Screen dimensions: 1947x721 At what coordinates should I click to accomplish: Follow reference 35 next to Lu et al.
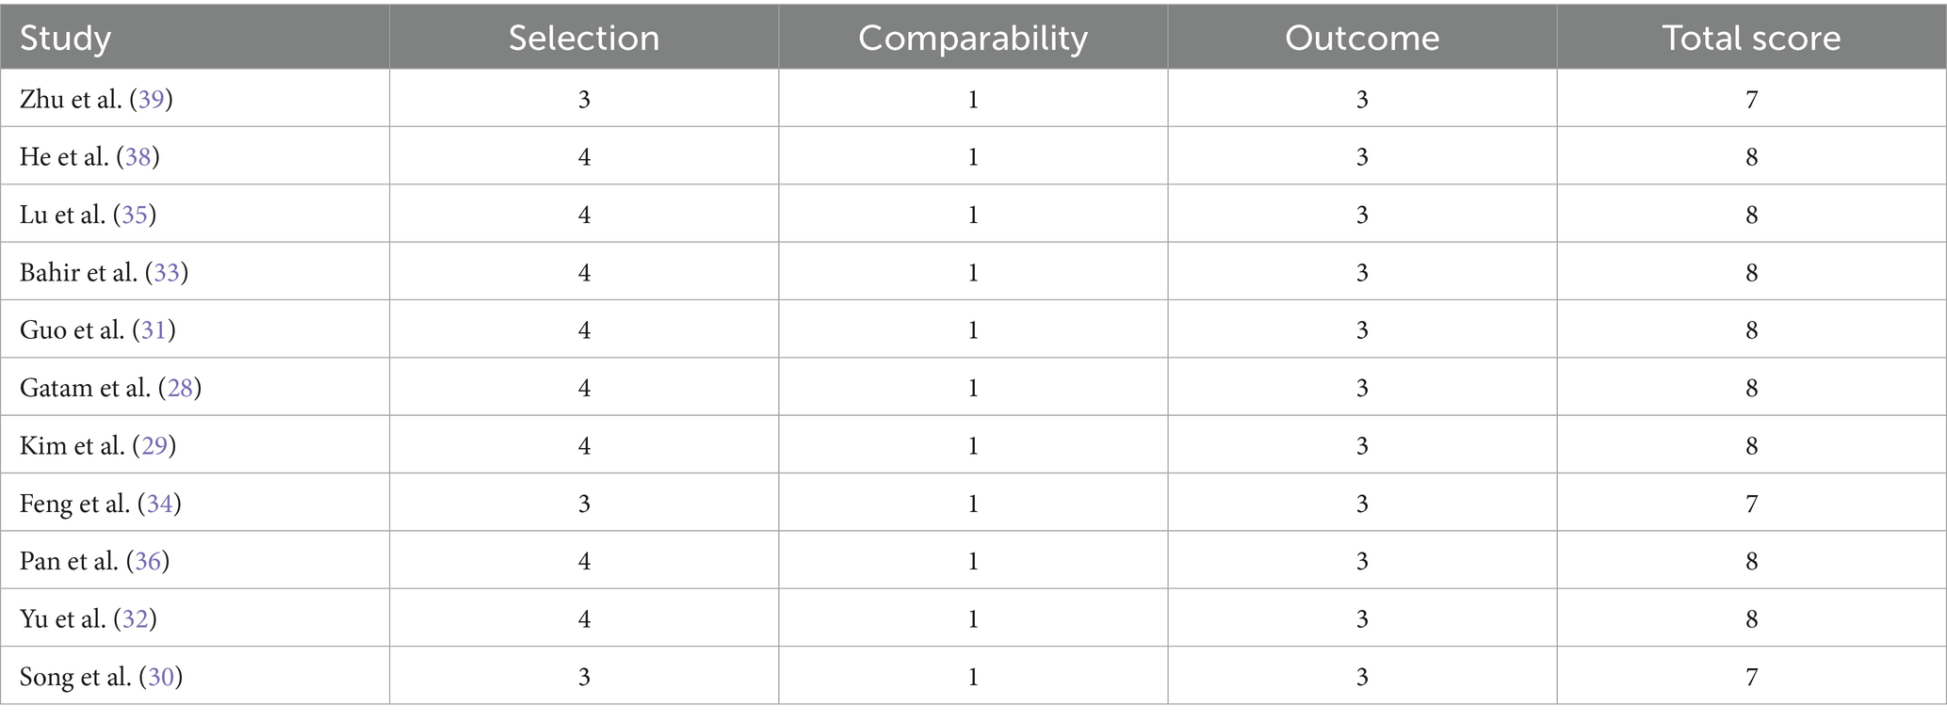[x=135, y=215]
